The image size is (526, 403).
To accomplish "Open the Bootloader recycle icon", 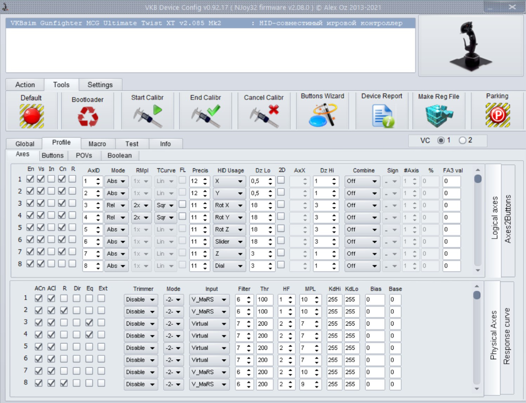I will tap(88, 116).
